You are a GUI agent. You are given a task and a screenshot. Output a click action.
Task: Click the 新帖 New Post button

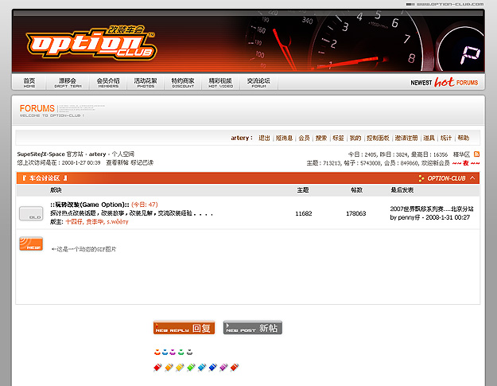(252, 328)
